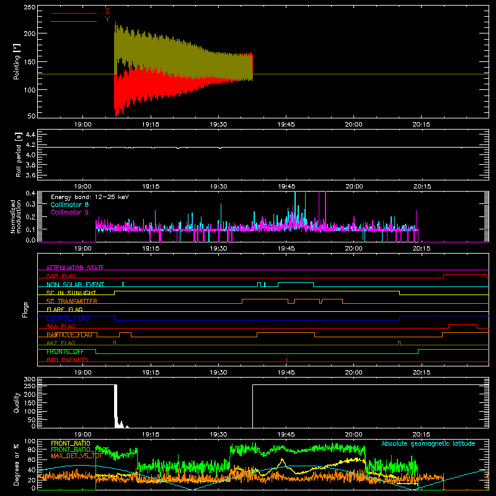496x496 pixels.
Task: Click the SC_IN_SUNLIGHT flag label
Action: 71,293
